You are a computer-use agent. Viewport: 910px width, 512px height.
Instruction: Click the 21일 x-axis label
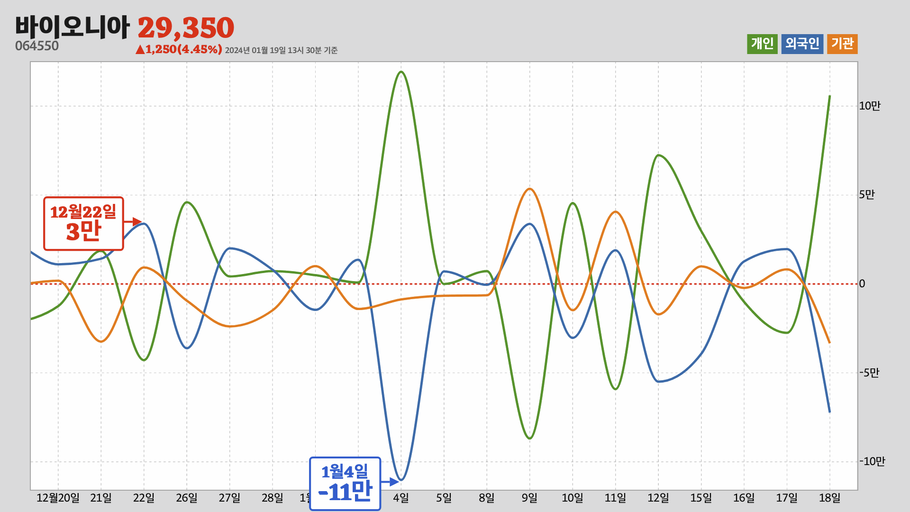tap(101, 498)
